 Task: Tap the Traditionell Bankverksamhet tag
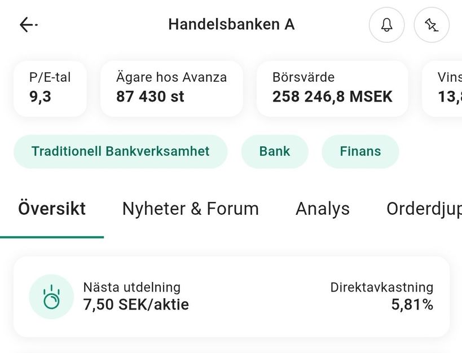pyautogui.click(x=120, y=151)
